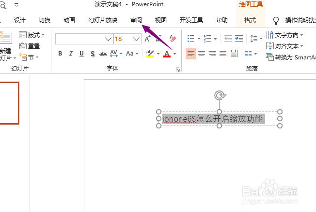316x212 pixels.
Task: Apply numbered list
Action: click(x=207, y=38)
